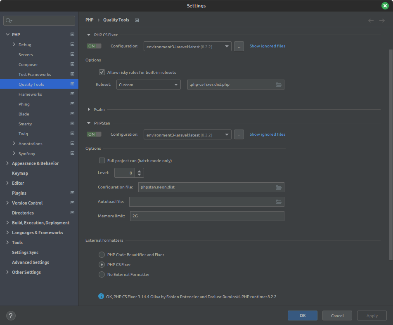This screenshot has width=393, height=325.
Task: Click the project-level icon next to Annotations
Action: (72, 143)
